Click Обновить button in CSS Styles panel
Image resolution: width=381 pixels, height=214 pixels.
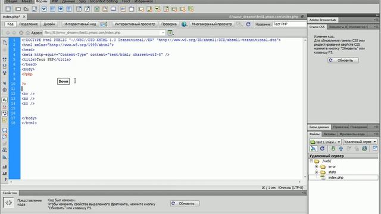(343, 60)
